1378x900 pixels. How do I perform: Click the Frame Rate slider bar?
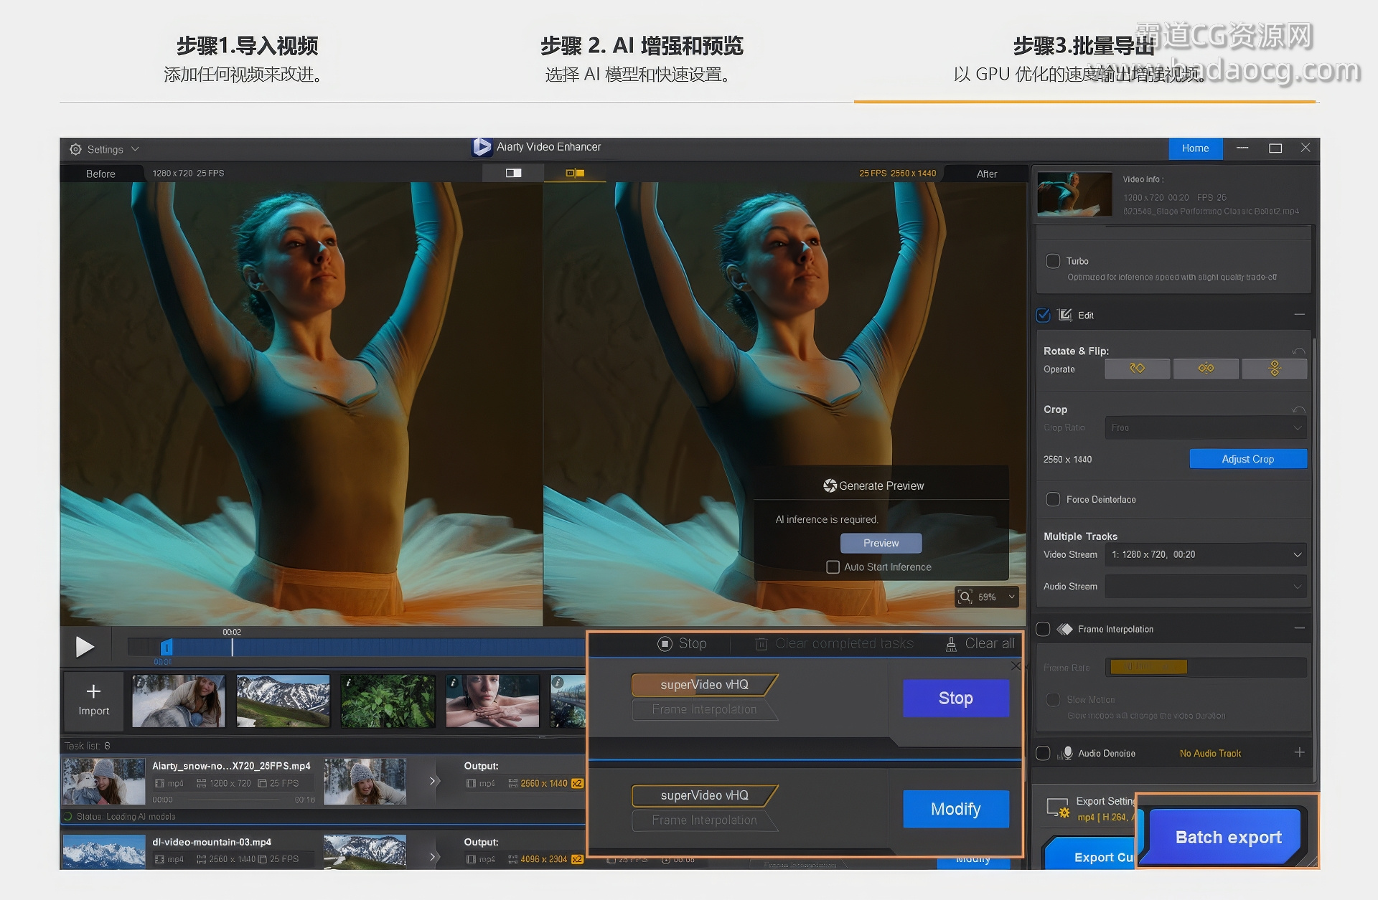coord(1206,668)
